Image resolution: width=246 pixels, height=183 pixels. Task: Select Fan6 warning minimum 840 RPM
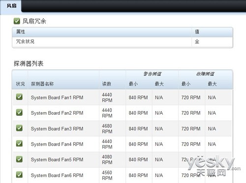138,175
